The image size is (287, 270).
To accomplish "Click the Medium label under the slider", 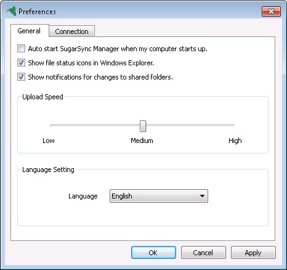I will [x=142, y=141].
